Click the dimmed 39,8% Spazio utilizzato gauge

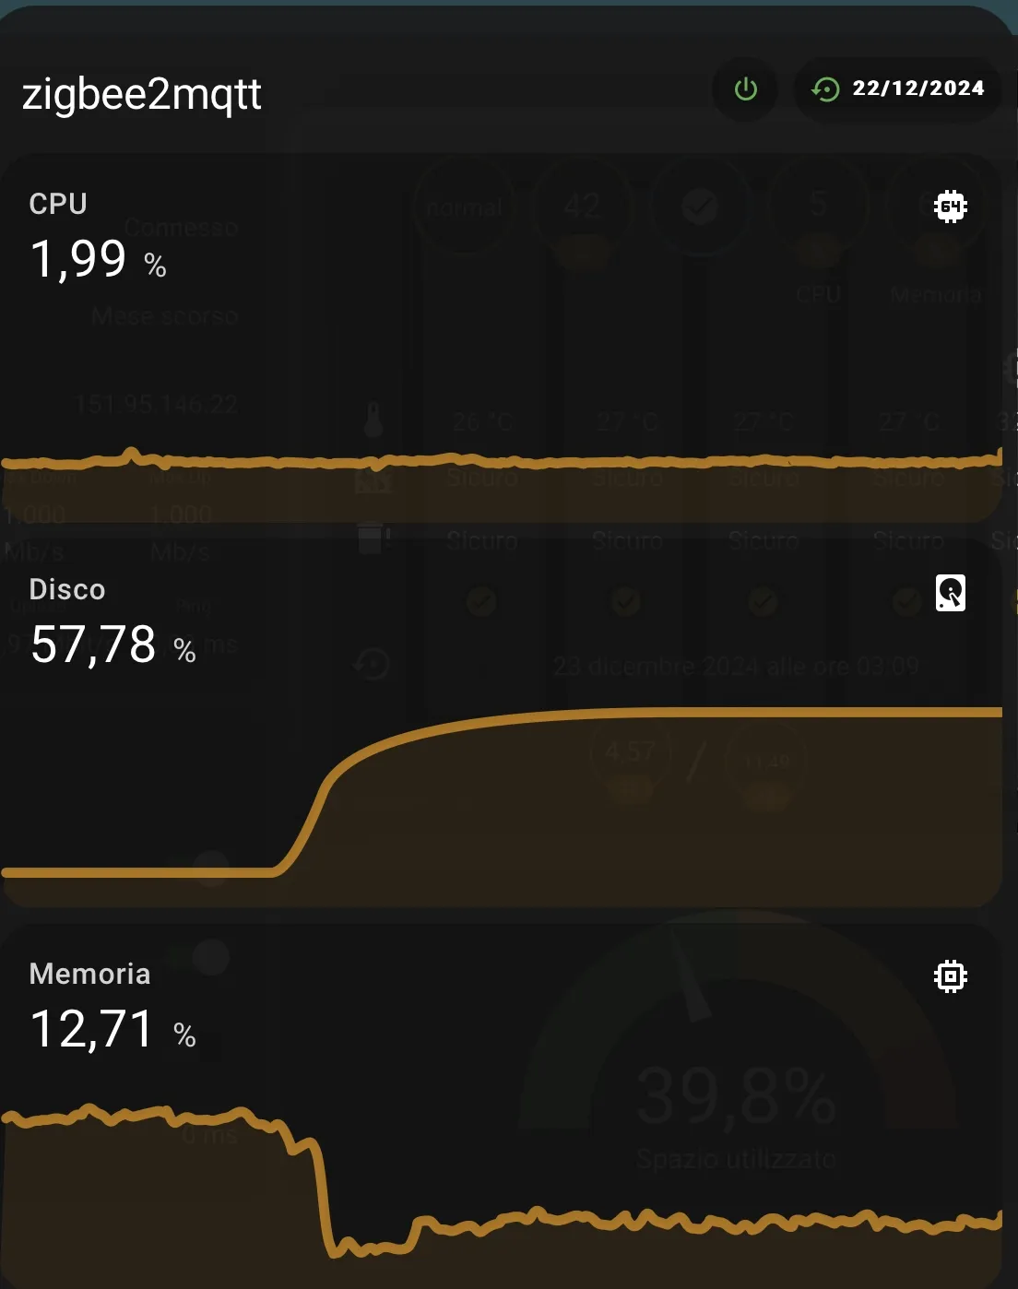(x=736, y=1097)
